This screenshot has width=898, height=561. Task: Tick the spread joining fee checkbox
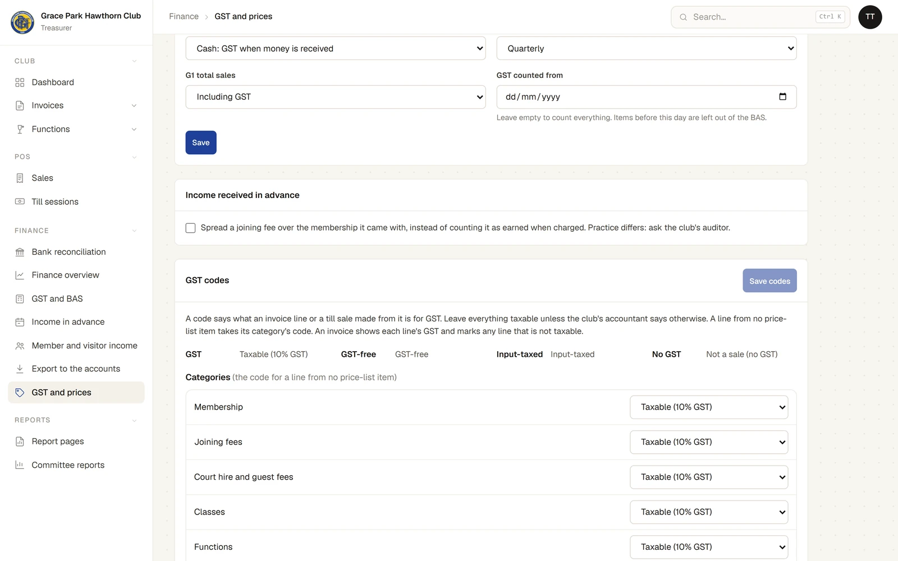pyautogui.click(x=191, y=228)
